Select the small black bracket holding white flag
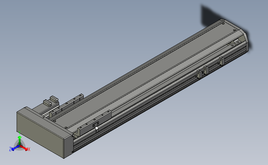Screen dimensions: 268x165 (96, 124)
